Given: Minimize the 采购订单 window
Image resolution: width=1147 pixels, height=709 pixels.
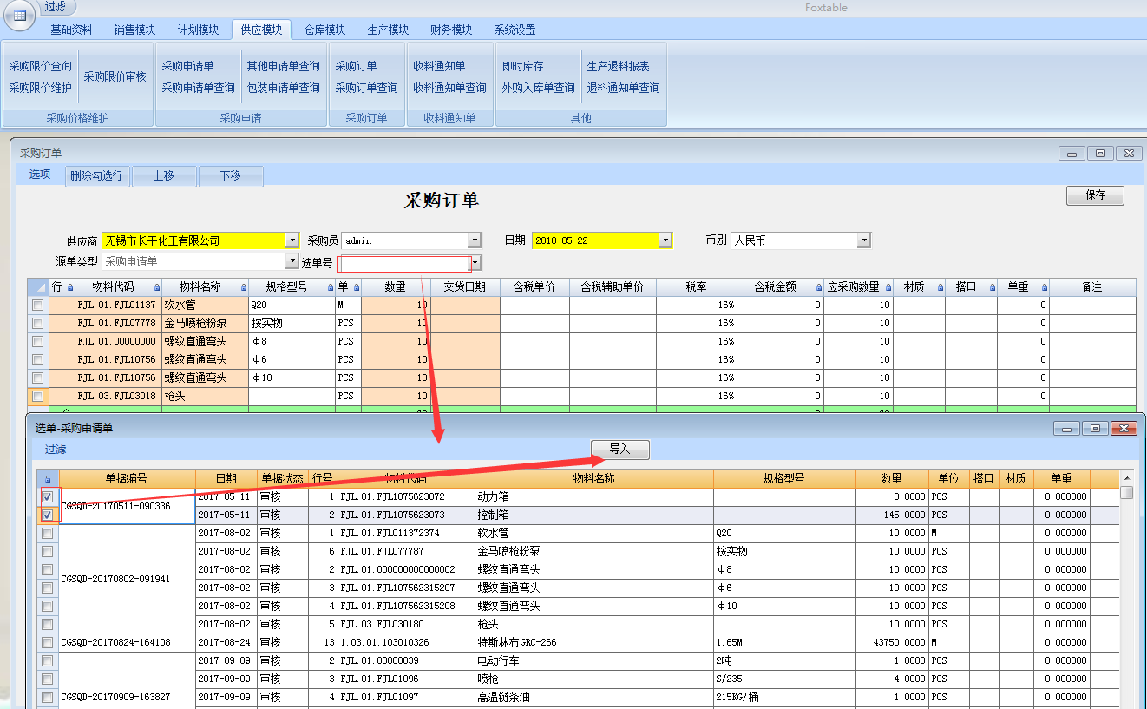Looking at the screenshot, I should click(1072, 154).
